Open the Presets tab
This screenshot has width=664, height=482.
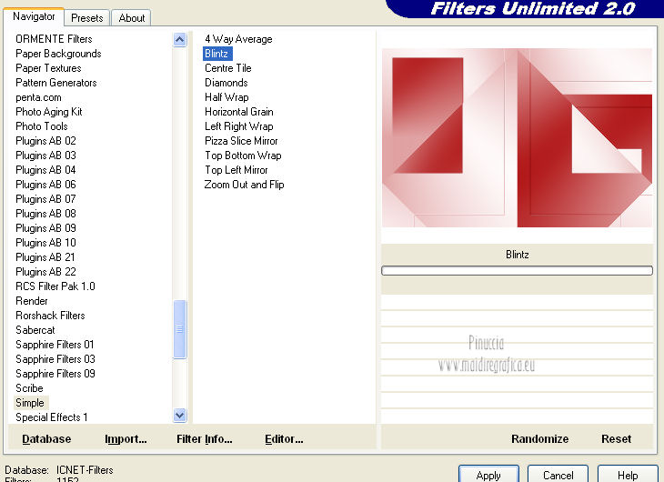[x=87, y=18]
